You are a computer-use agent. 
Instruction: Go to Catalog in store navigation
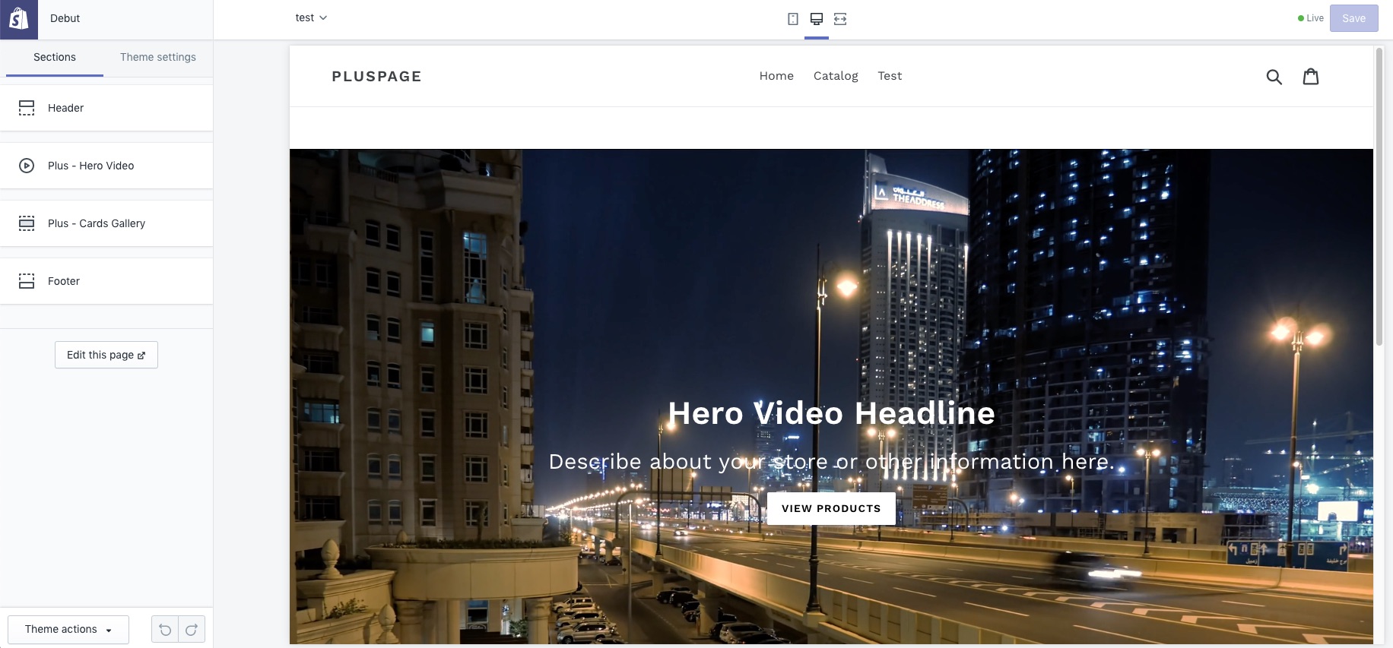click(x=836, y=76)
